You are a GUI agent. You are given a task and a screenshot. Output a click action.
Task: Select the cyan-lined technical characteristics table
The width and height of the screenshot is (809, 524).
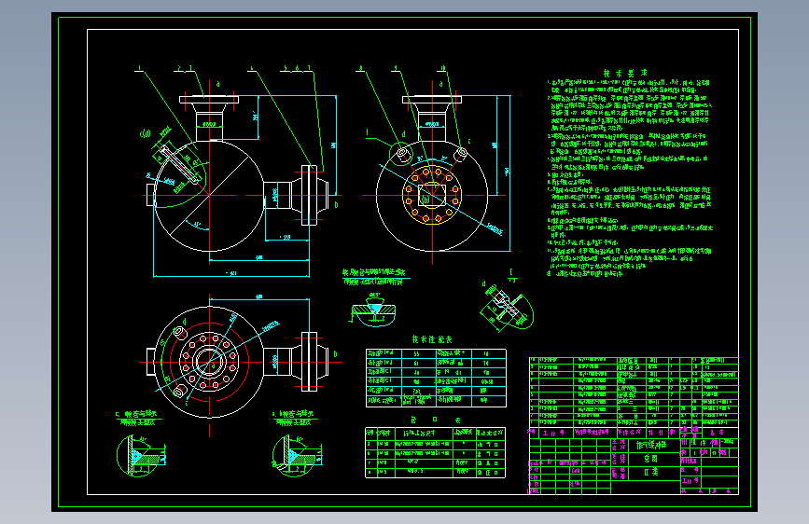tap(436, 378)
